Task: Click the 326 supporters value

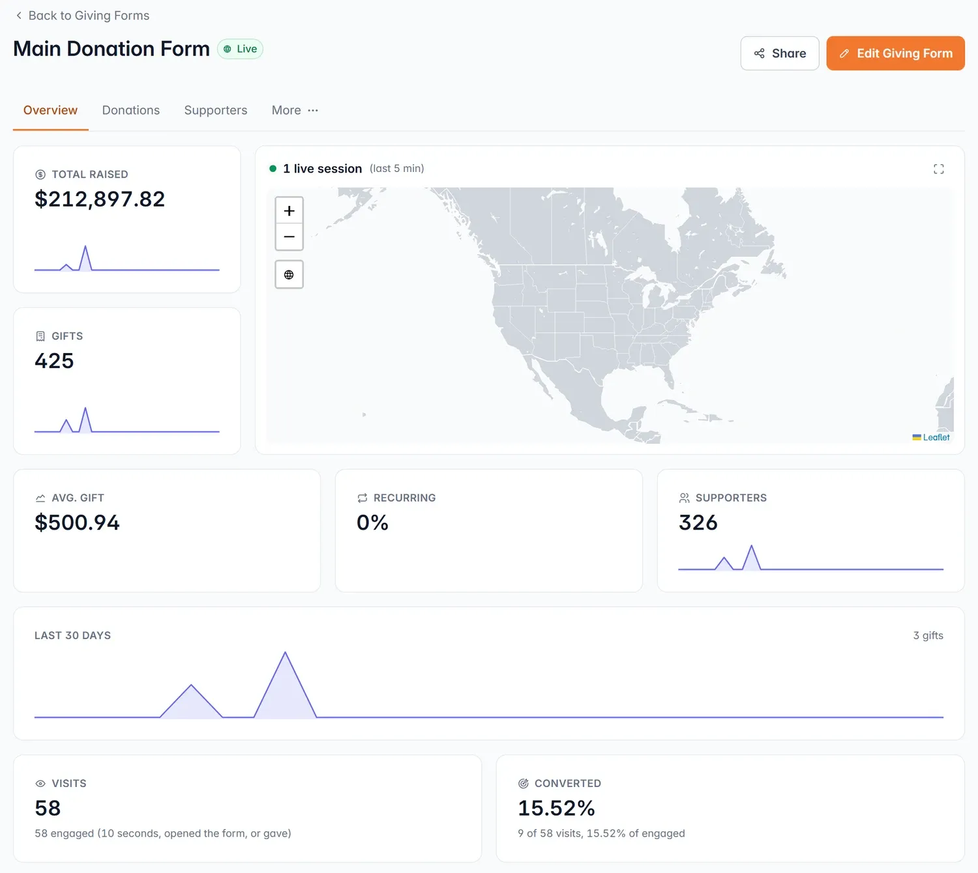Action: pyautogui.click(x=698, y=522)
